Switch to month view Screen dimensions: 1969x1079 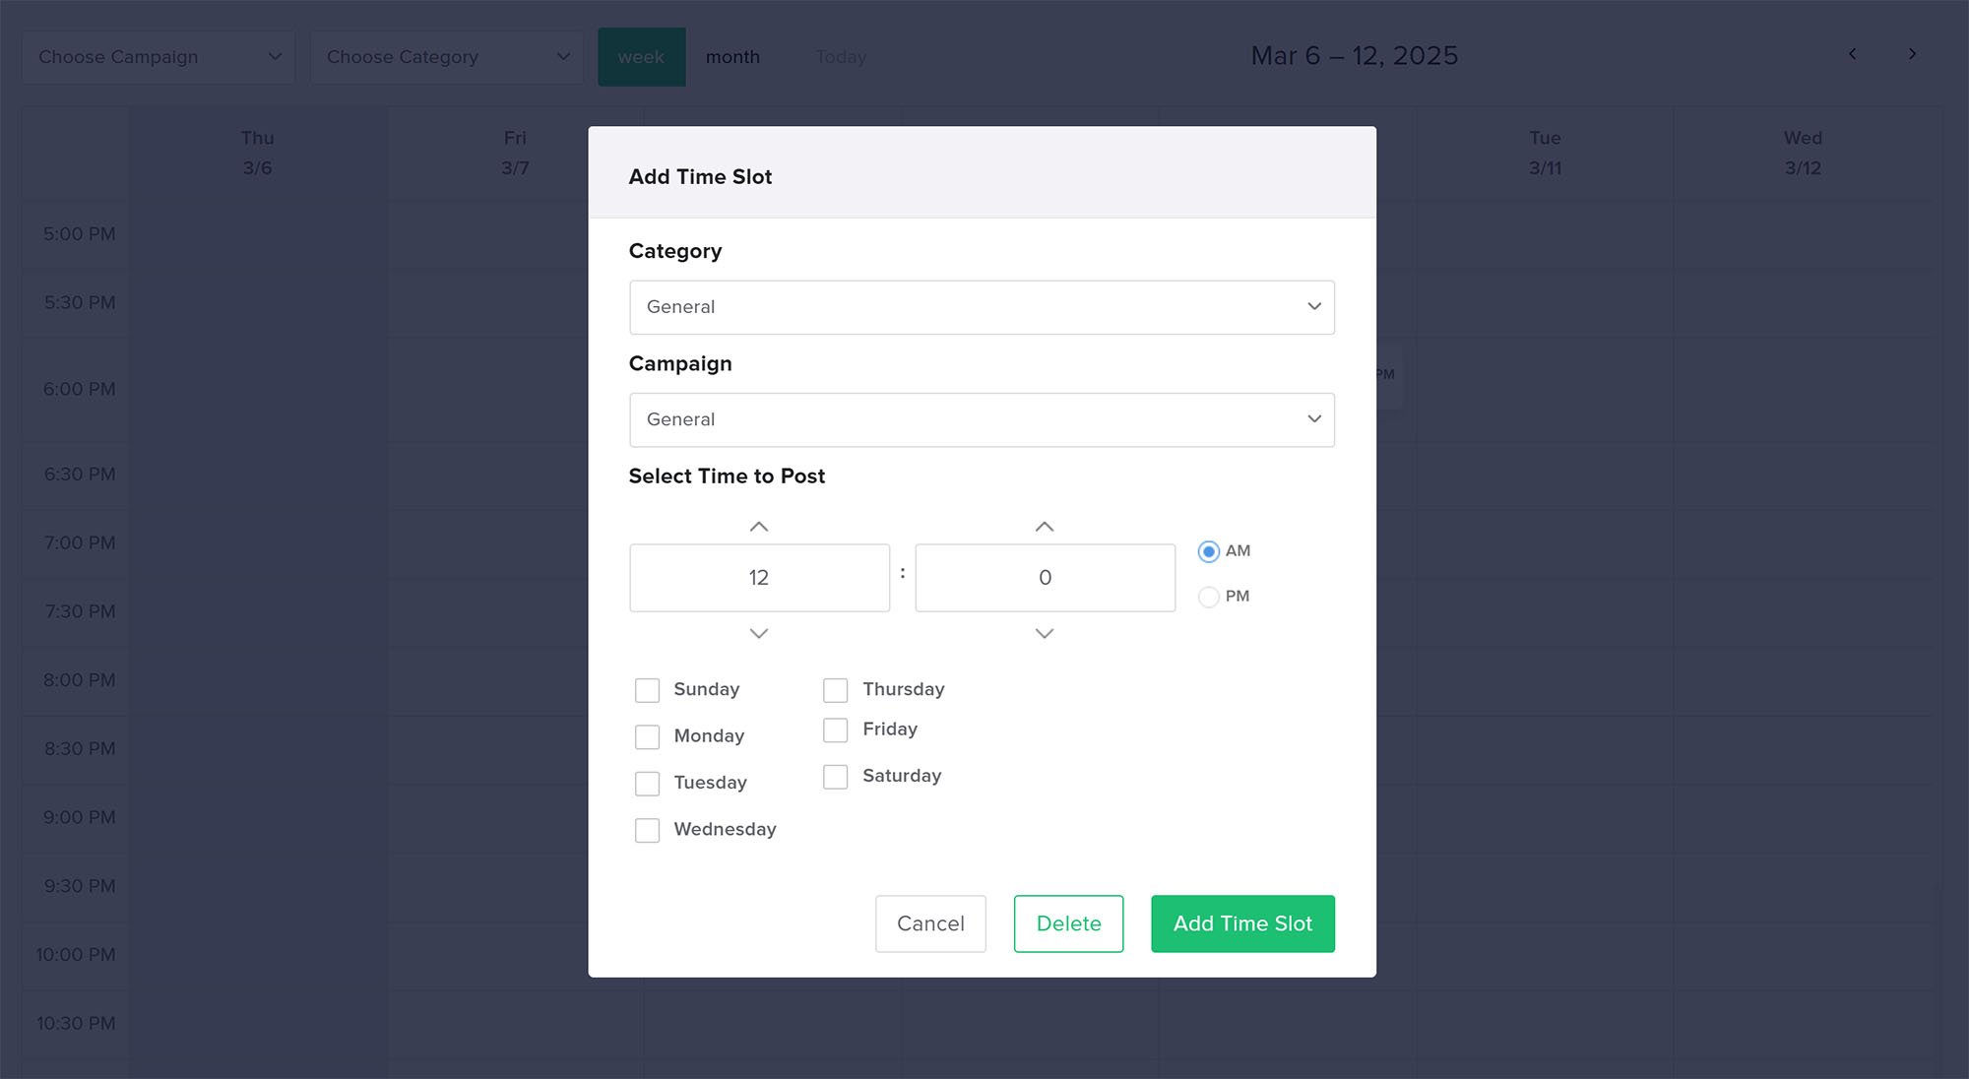(x=732, y=57)
